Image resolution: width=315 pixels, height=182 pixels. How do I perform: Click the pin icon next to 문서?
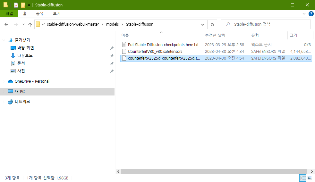point(112,64)
